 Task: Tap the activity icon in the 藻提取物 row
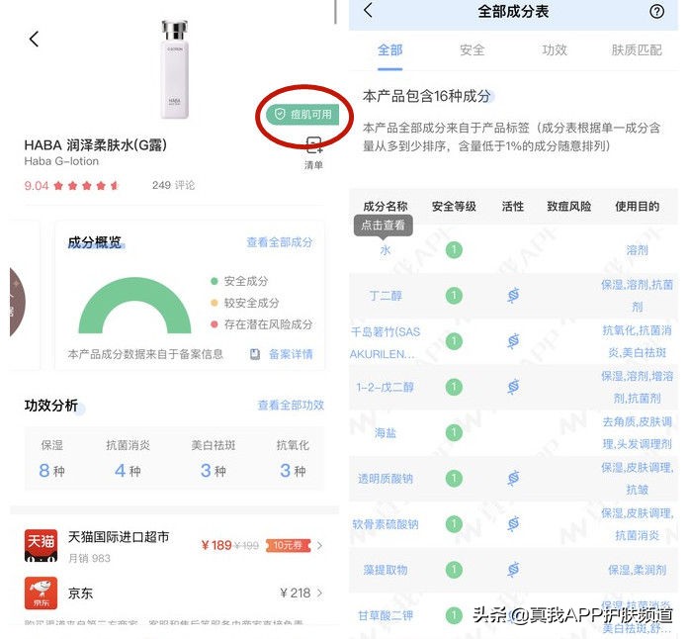click(513, 570)
